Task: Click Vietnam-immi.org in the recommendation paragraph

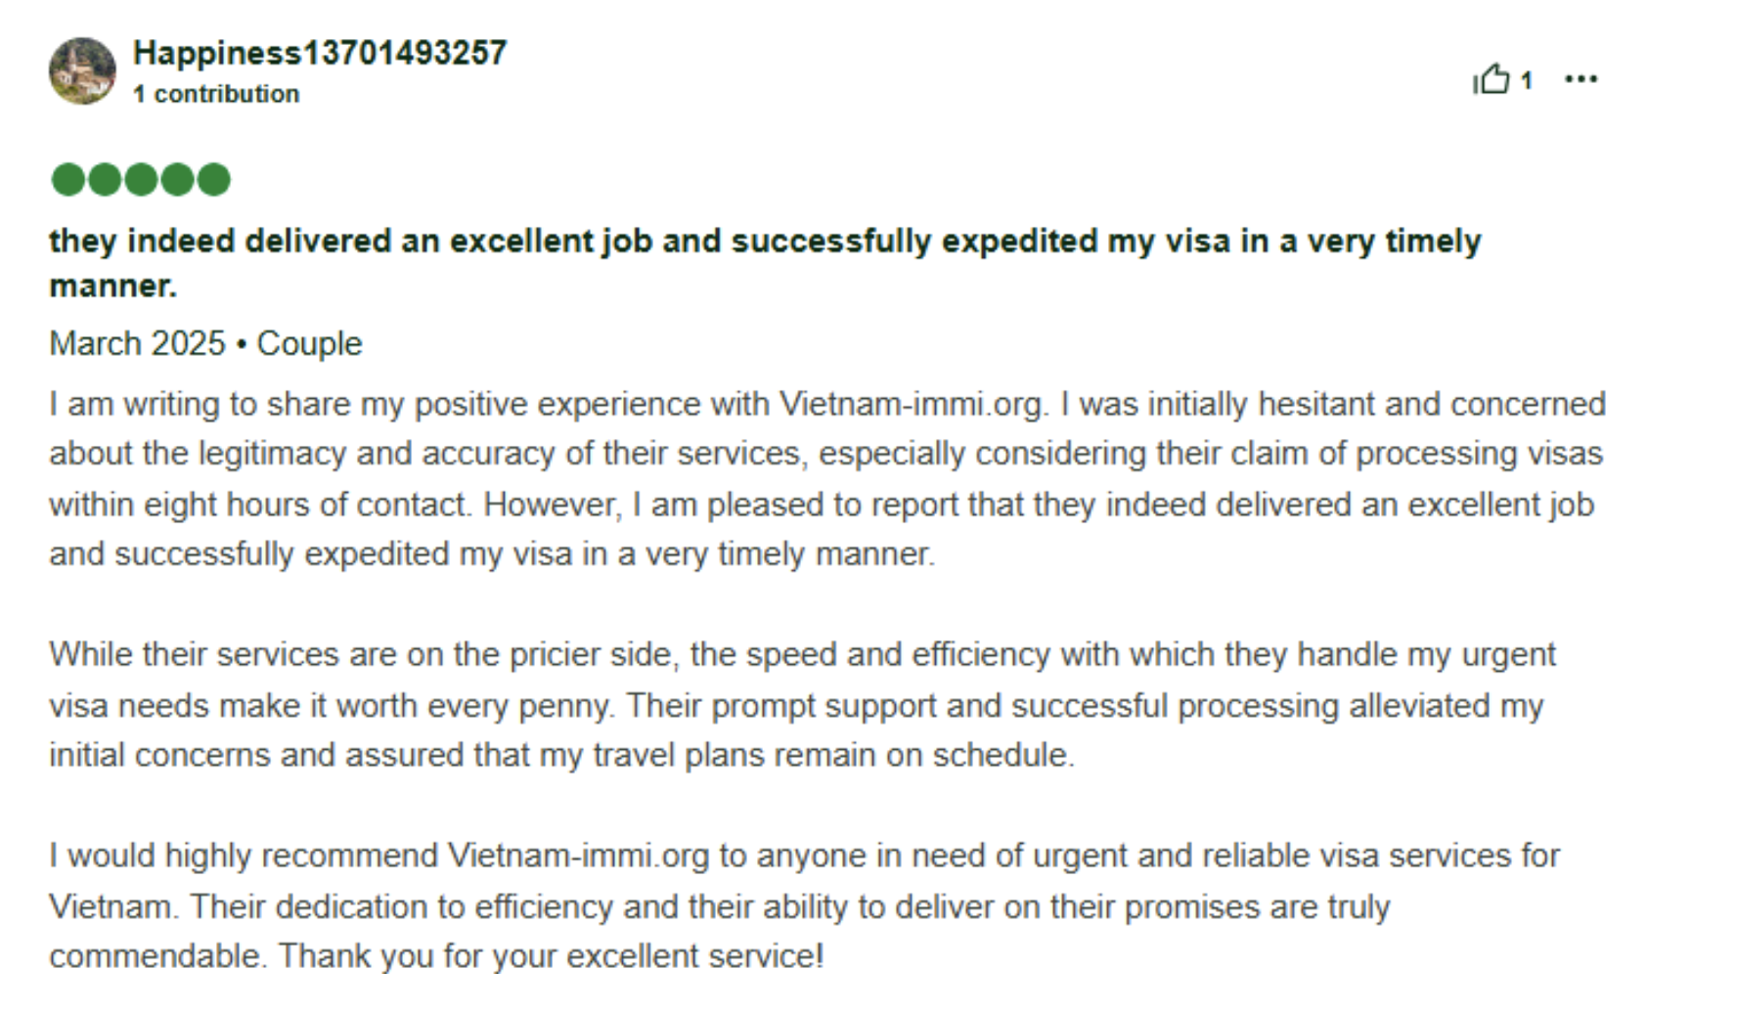Action: pos(578,856)
